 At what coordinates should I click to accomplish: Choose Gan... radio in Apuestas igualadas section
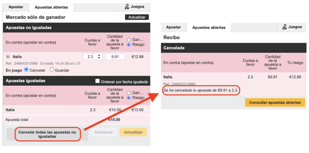point(129,93)
